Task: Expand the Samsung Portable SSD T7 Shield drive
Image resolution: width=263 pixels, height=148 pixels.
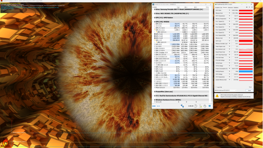Action: 153,9
